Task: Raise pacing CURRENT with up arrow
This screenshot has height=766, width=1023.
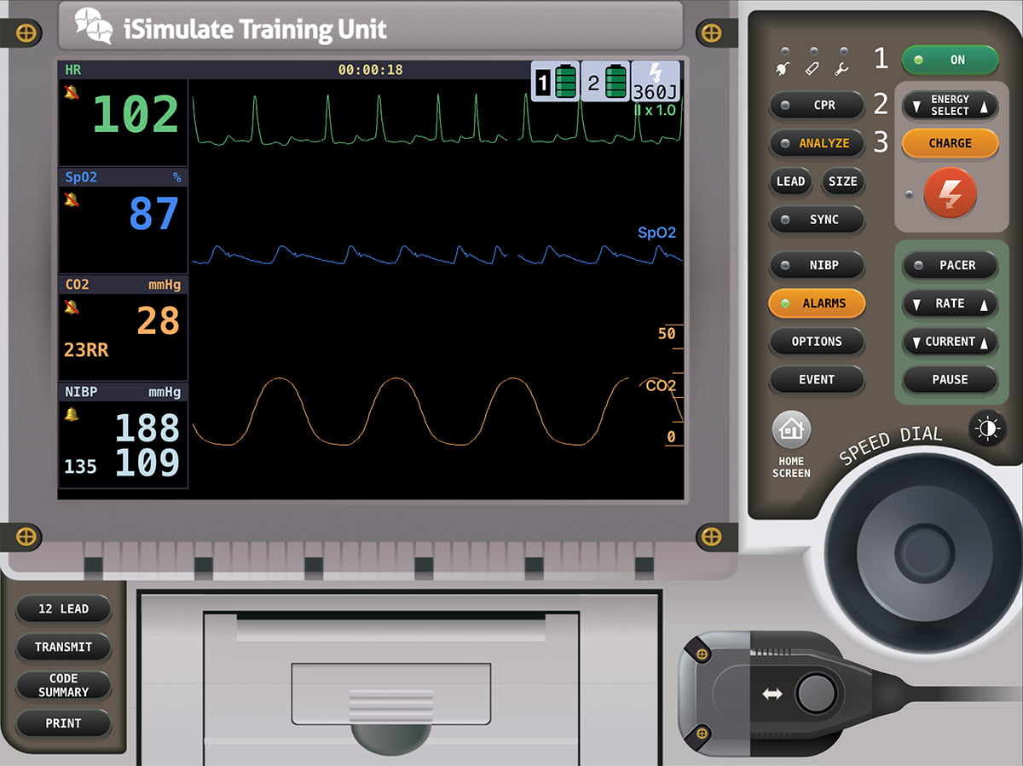Action: (x=984, y=343)
